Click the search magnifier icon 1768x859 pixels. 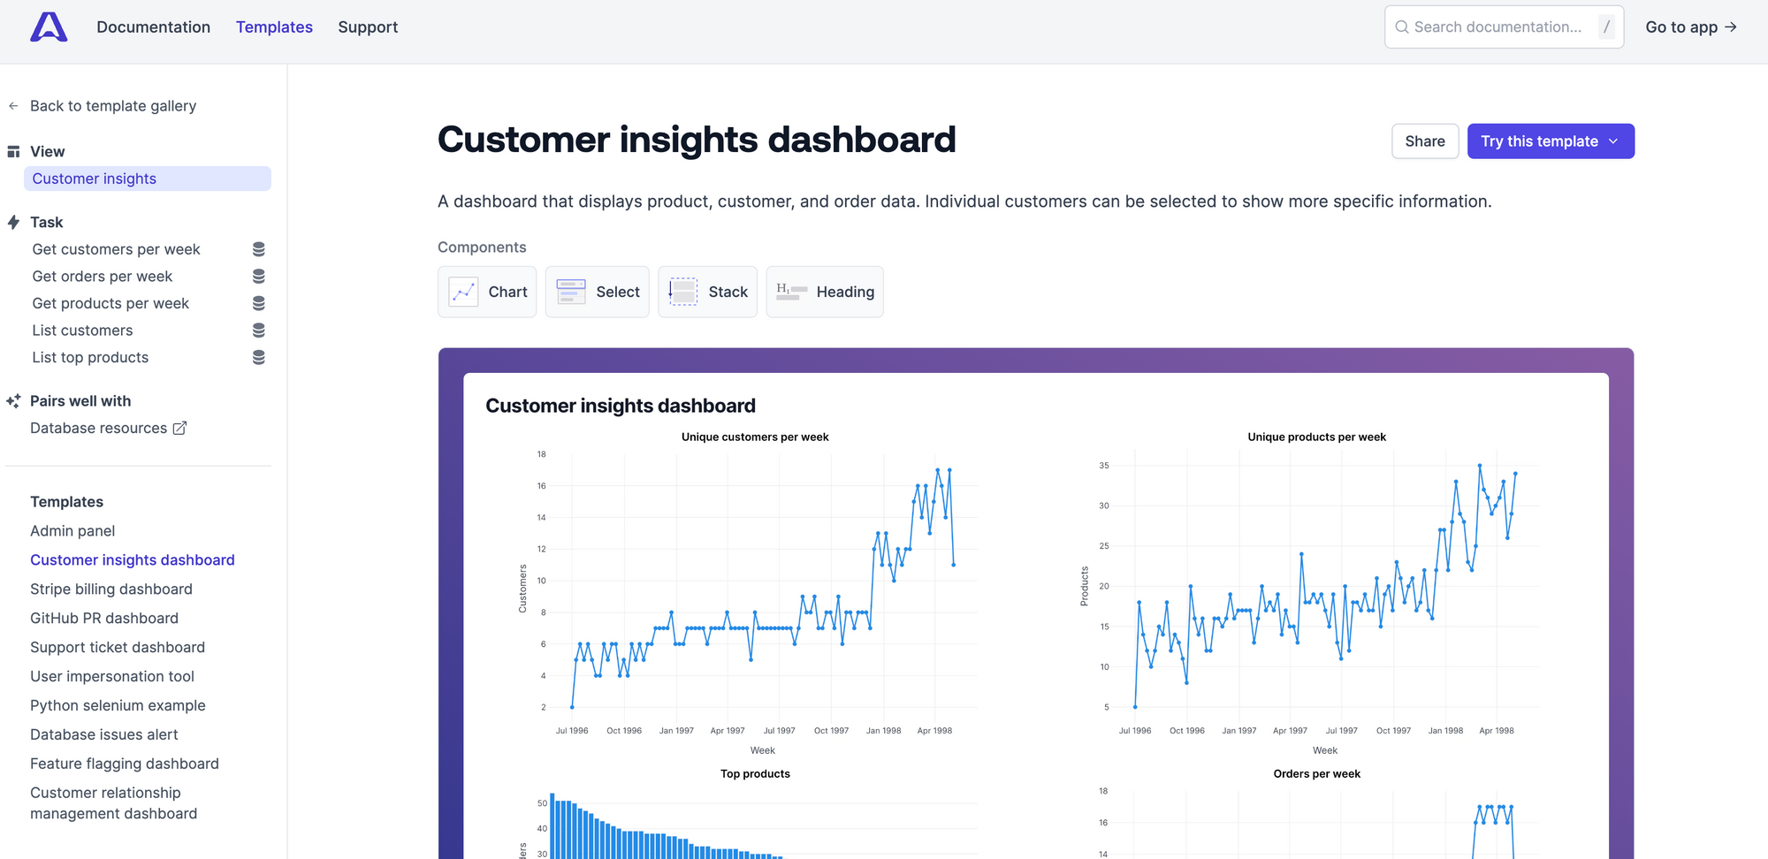pyautogui.click(x=1402, y=27)
